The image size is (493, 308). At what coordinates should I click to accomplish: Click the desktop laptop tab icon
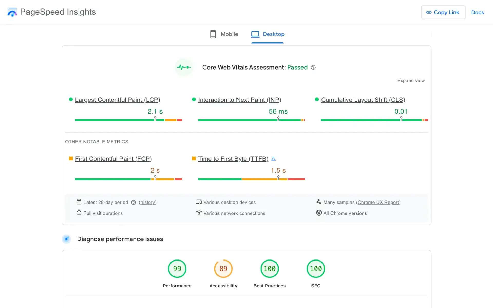[255, 34]
